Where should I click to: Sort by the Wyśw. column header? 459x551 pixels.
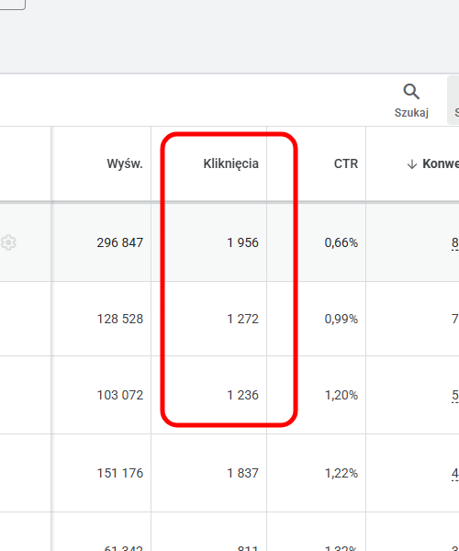click(x=125, y=163)
